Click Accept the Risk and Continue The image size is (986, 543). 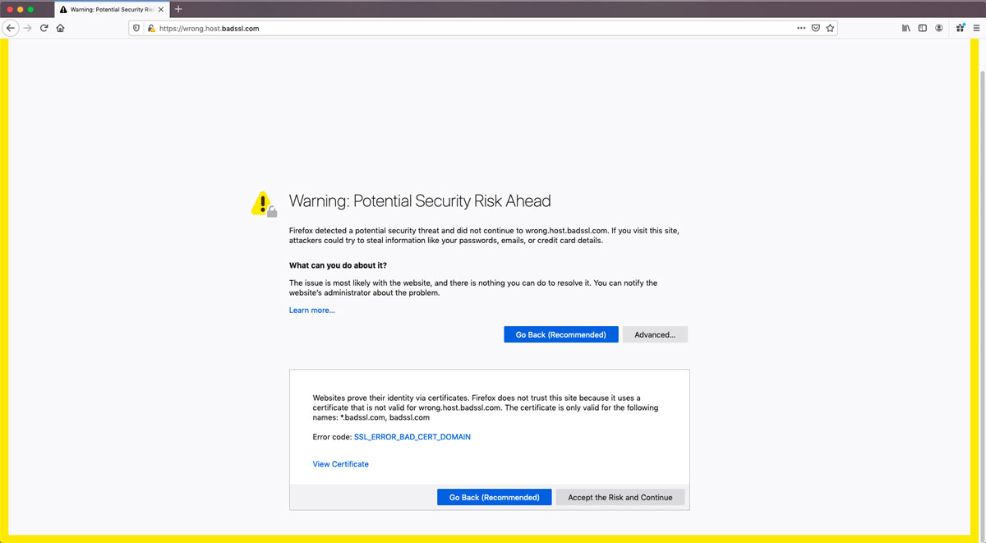(620, 497)
